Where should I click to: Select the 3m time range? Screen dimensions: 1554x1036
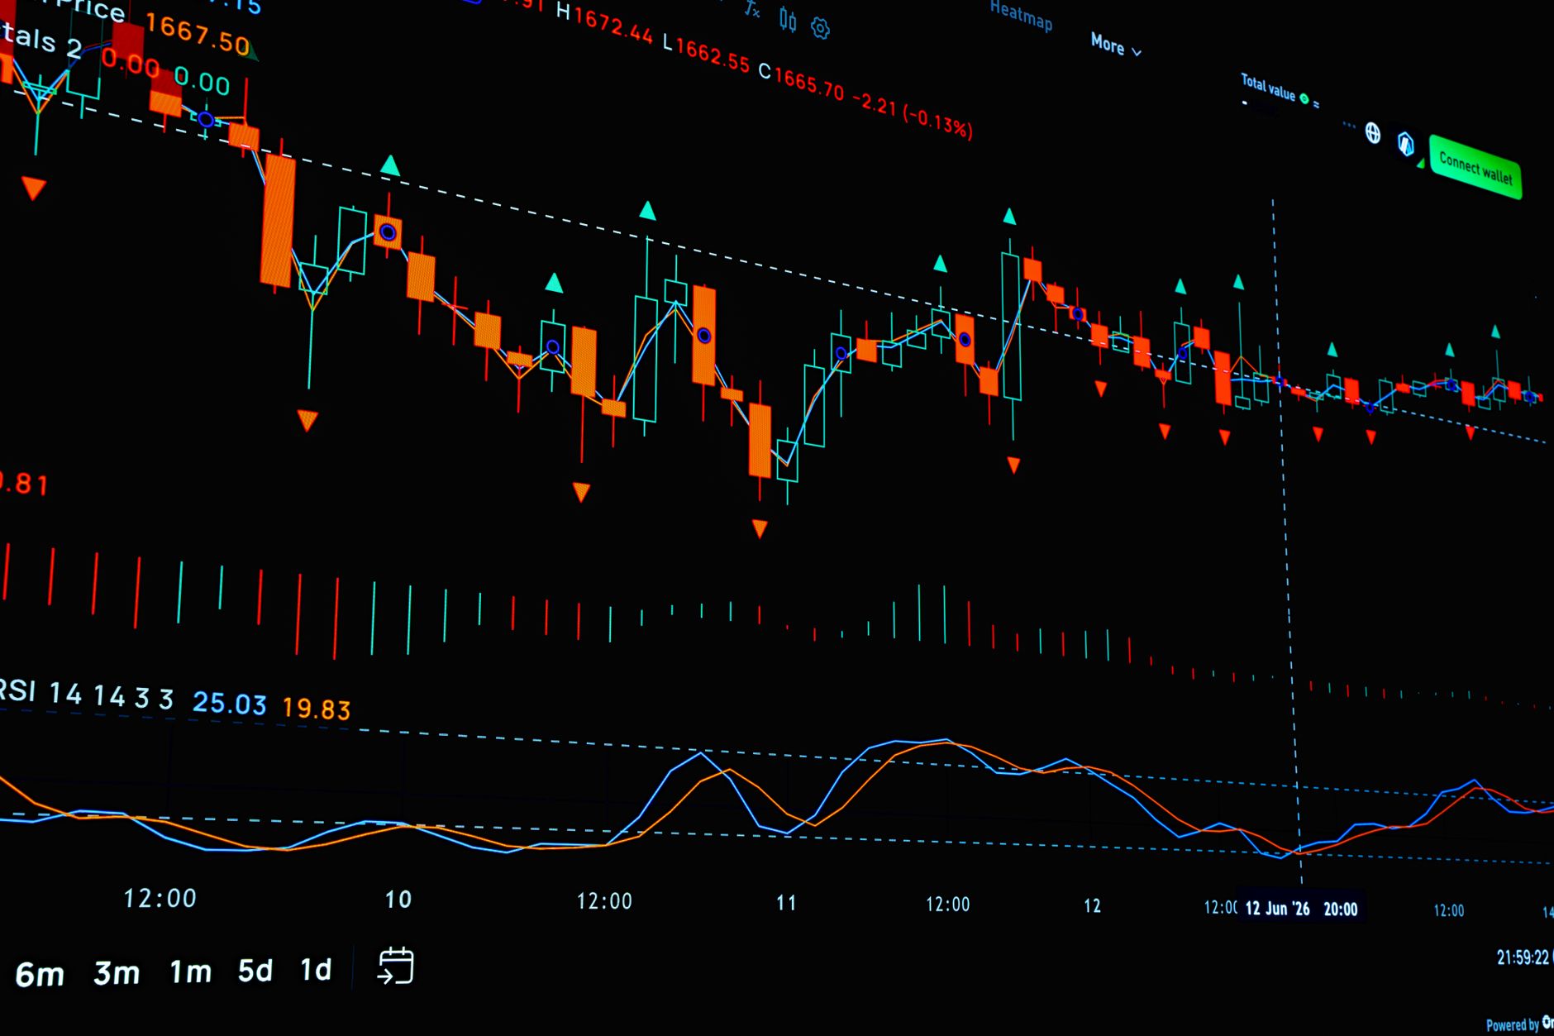pyautogui.click(x=117, y=973)
